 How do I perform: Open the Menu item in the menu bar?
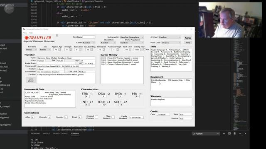[25, 33]
